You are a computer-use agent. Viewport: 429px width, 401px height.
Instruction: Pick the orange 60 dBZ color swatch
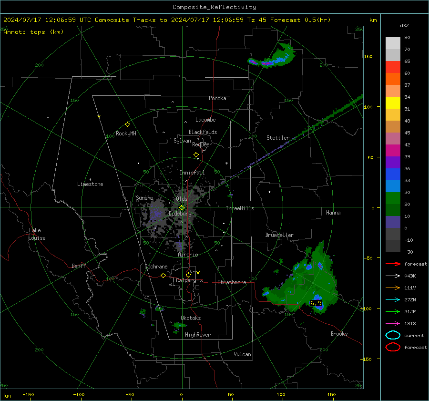click(x=393, y=79)
